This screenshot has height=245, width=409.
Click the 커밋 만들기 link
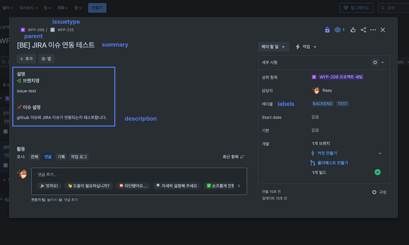pyautogui.click(x=327, y=153)
